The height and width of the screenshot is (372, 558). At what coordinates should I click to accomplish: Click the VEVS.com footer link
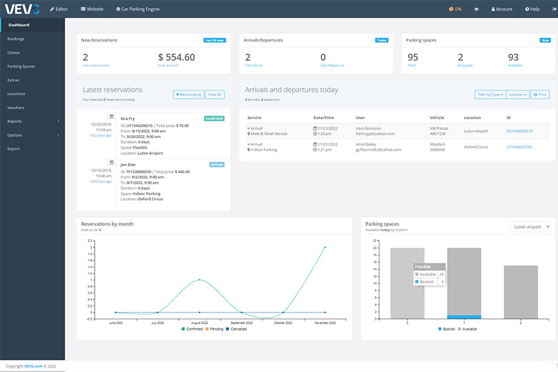coord(33,366)
